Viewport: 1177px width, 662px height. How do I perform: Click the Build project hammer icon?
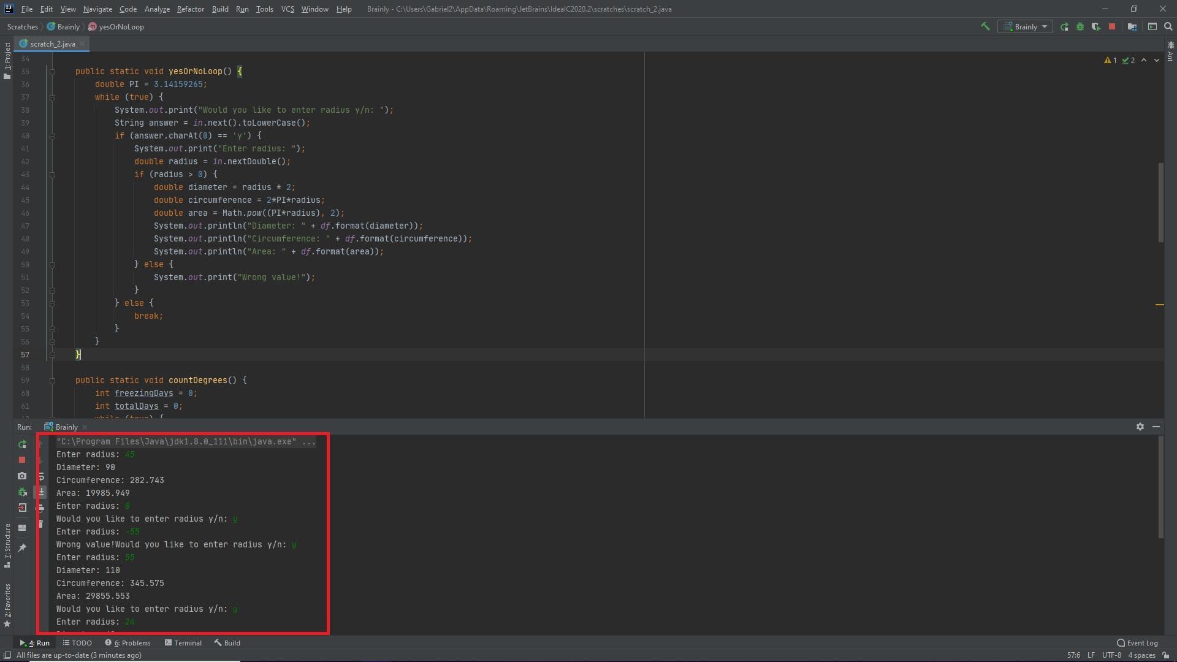pyautogui.click(x=985, y=26)
